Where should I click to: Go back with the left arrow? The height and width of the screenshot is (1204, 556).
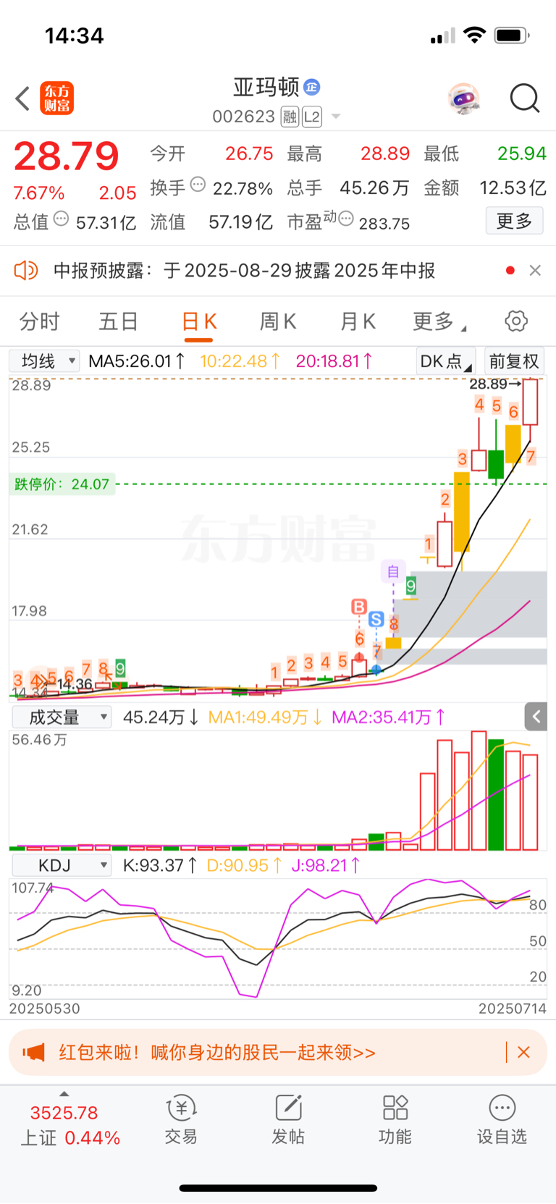pos(23,98)
